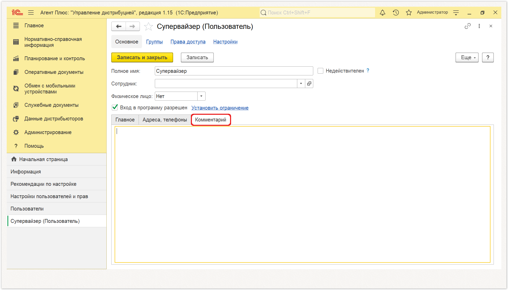This screenshot has width=508, height=290.
Task: Click the Данные дистрибьюторов icon
Action: pos(16,119)
